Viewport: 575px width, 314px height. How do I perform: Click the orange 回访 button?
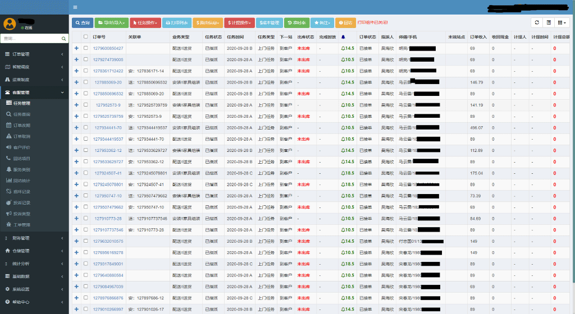tap(345, 22)
